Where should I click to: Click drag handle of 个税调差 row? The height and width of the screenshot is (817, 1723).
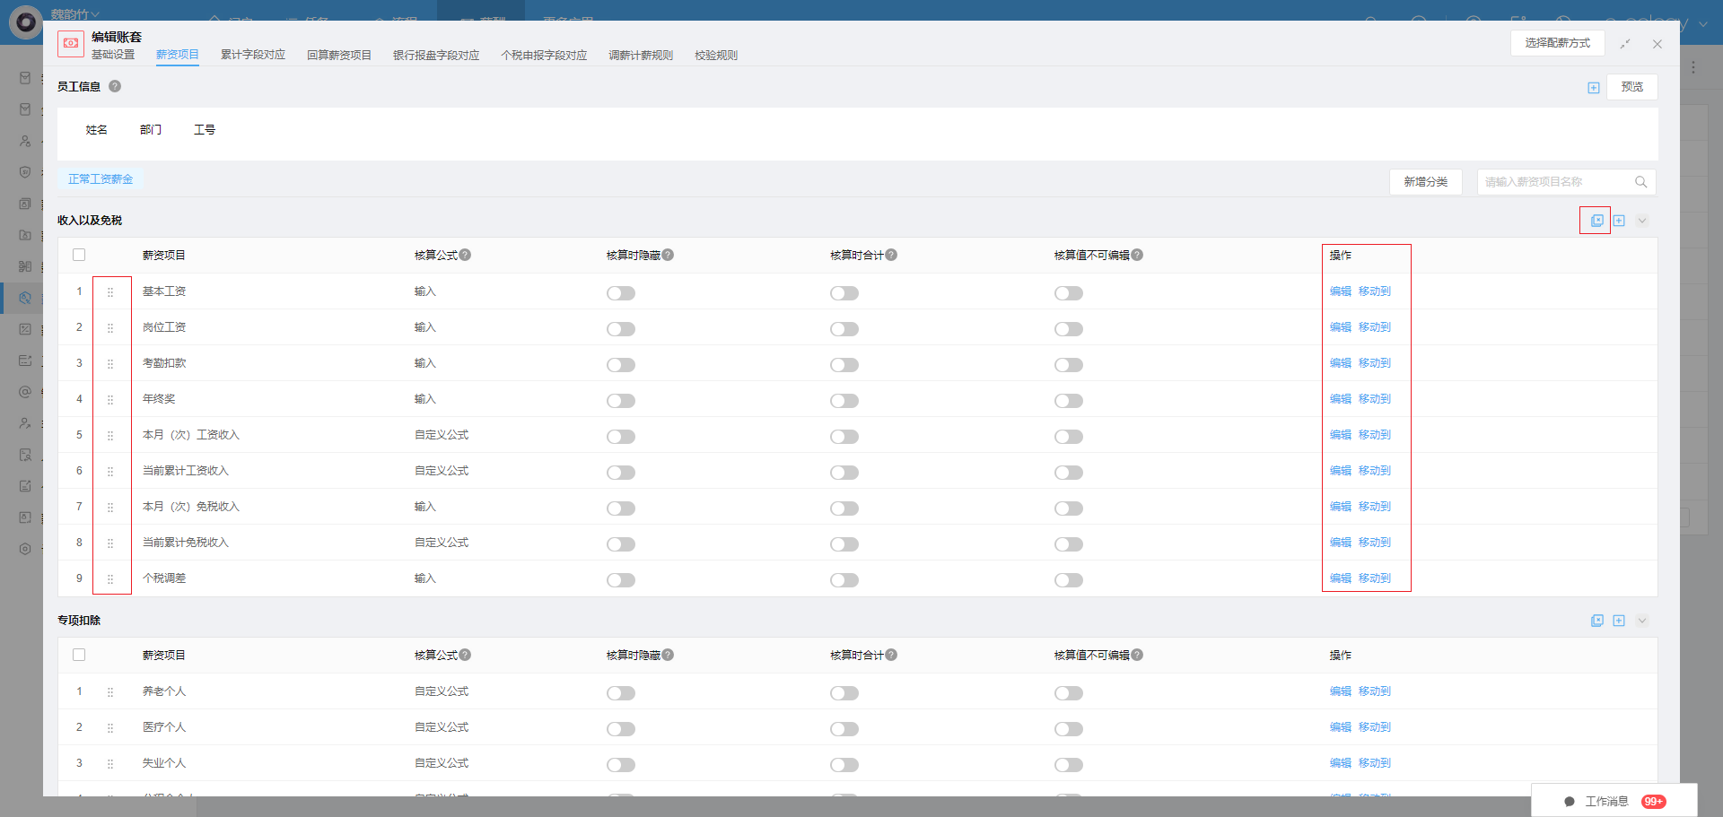tap(110, 579)
